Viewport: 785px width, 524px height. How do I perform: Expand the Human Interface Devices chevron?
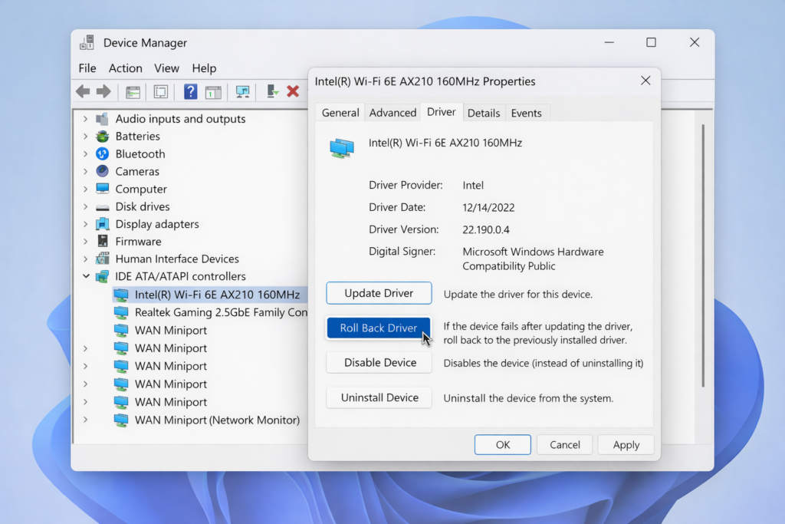[86, 259]
